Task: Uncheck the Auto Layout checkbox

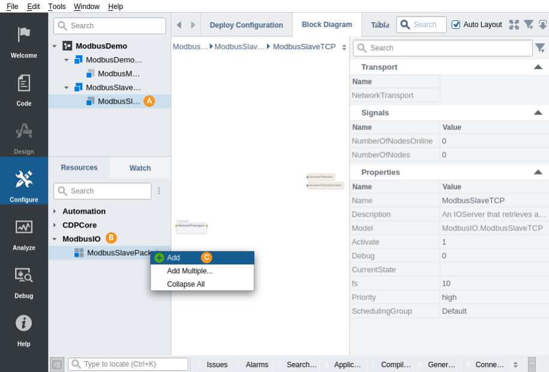Action: click(456, 25)
